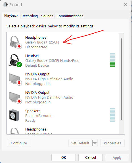Open the Set Default dropdown arrow
This screenshot has width=132, height=163.
[x=95, y=143]
